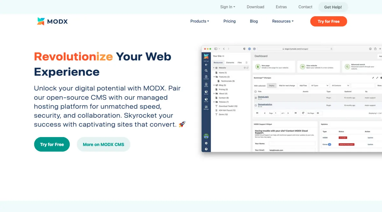Open the DemoAnalytics link in the table
This screenshot has height=212, width=382.
pos(265,104)
